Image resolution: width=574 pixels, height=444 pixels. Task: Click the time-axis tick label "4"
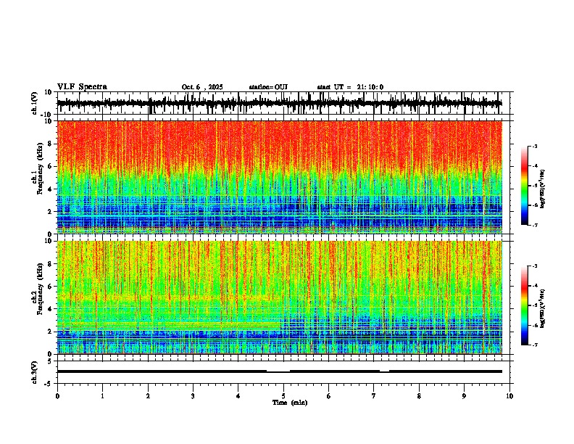[x=238, y=396]
